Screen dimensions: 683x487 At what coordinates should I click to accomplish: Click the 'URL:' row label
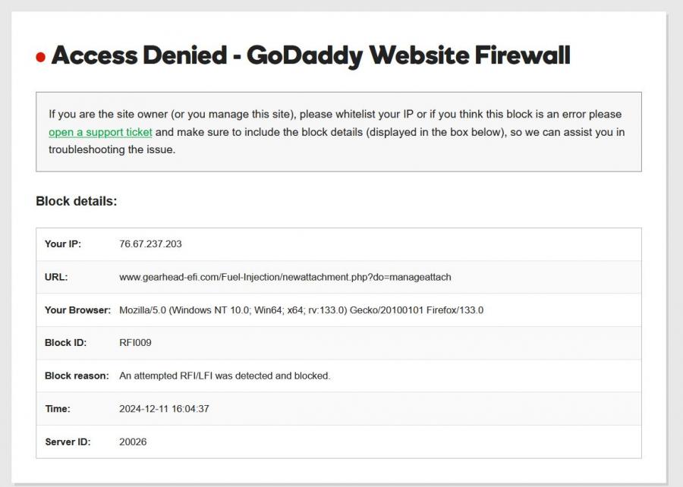pos(56,277)
